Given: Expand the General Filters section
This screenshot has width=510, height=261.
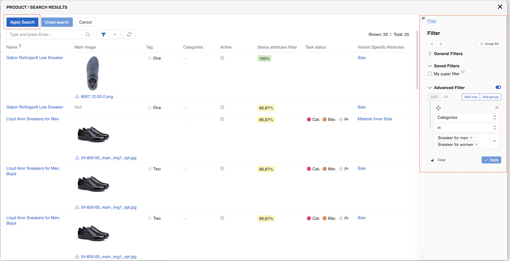Looking at the screenshot, I should (x=448, y=54).
